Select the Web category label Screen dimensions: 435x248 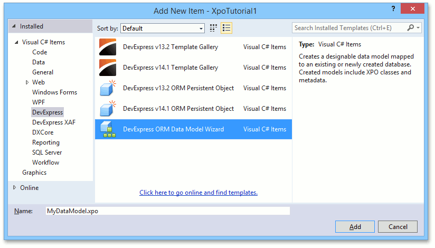[39, 82]
